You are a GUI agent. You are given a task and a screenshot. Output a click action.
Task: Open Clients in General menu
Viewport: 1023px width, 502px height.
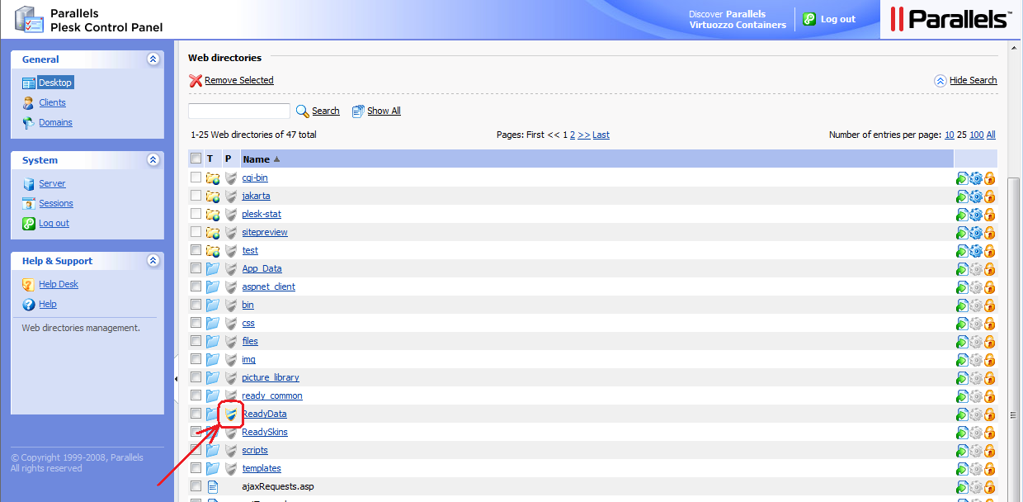(52, 102)
